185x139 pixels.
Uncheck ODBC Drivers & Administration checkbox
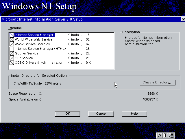[x=12, y=63]
